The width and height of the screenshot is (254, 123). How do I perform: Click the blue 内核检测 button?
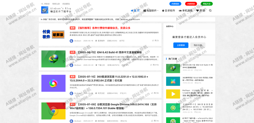[x=175, y=4]
